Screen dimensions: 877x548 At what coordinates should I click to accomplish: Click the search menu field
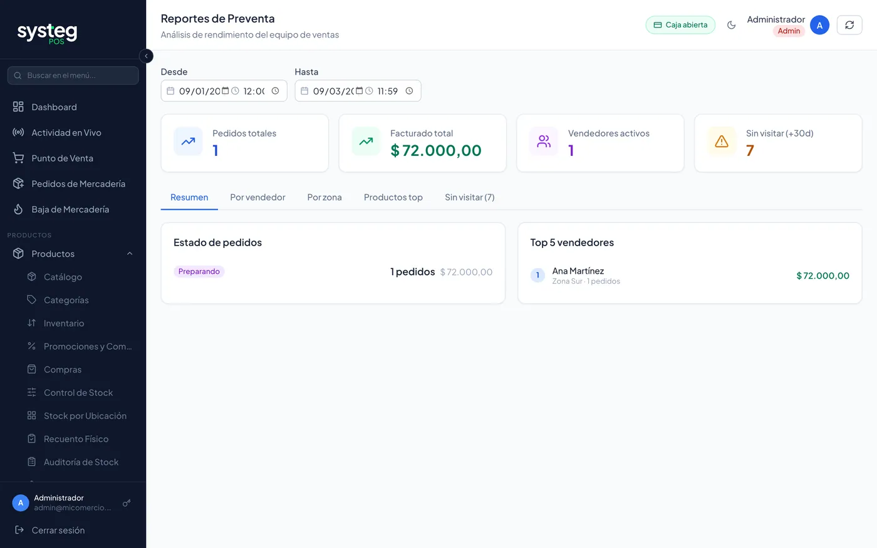tap(73, 75)
